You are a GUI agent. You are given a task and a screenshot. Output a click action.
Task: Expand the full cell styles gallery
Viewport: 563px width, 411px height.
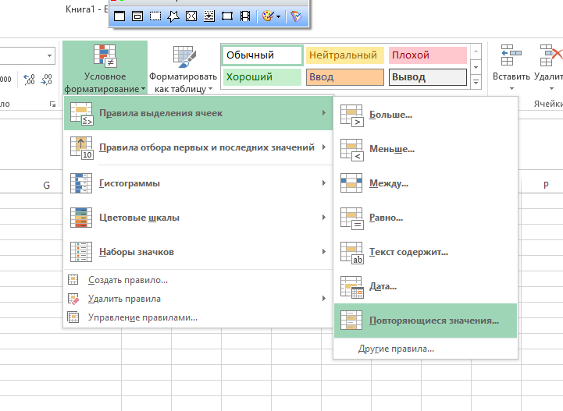click(476, 82)
